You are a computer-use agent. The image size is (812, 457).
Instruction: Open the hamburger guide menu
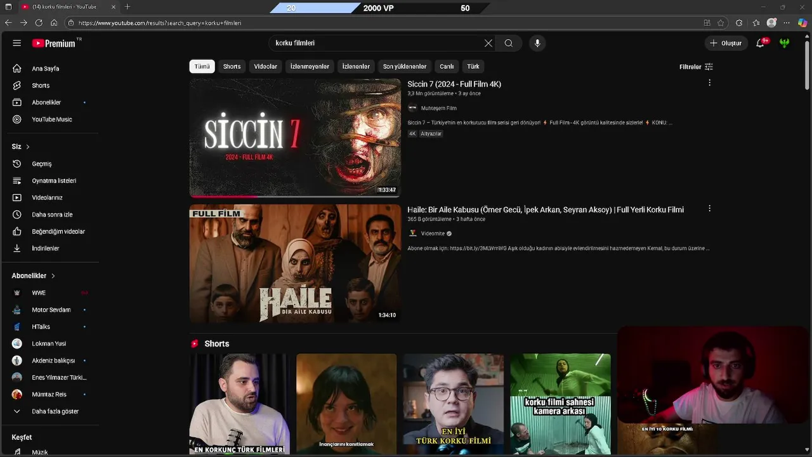pos(17,43)
